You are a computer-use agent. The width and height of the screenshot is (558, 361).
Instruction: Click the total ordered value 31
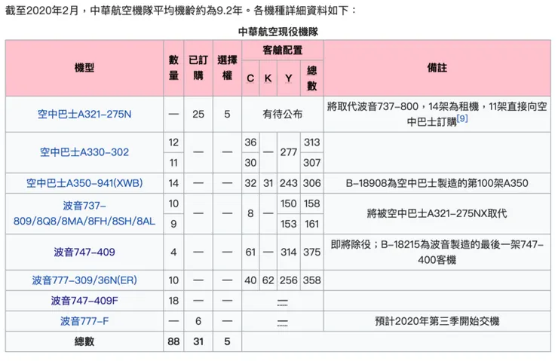[x=198, y=342]
